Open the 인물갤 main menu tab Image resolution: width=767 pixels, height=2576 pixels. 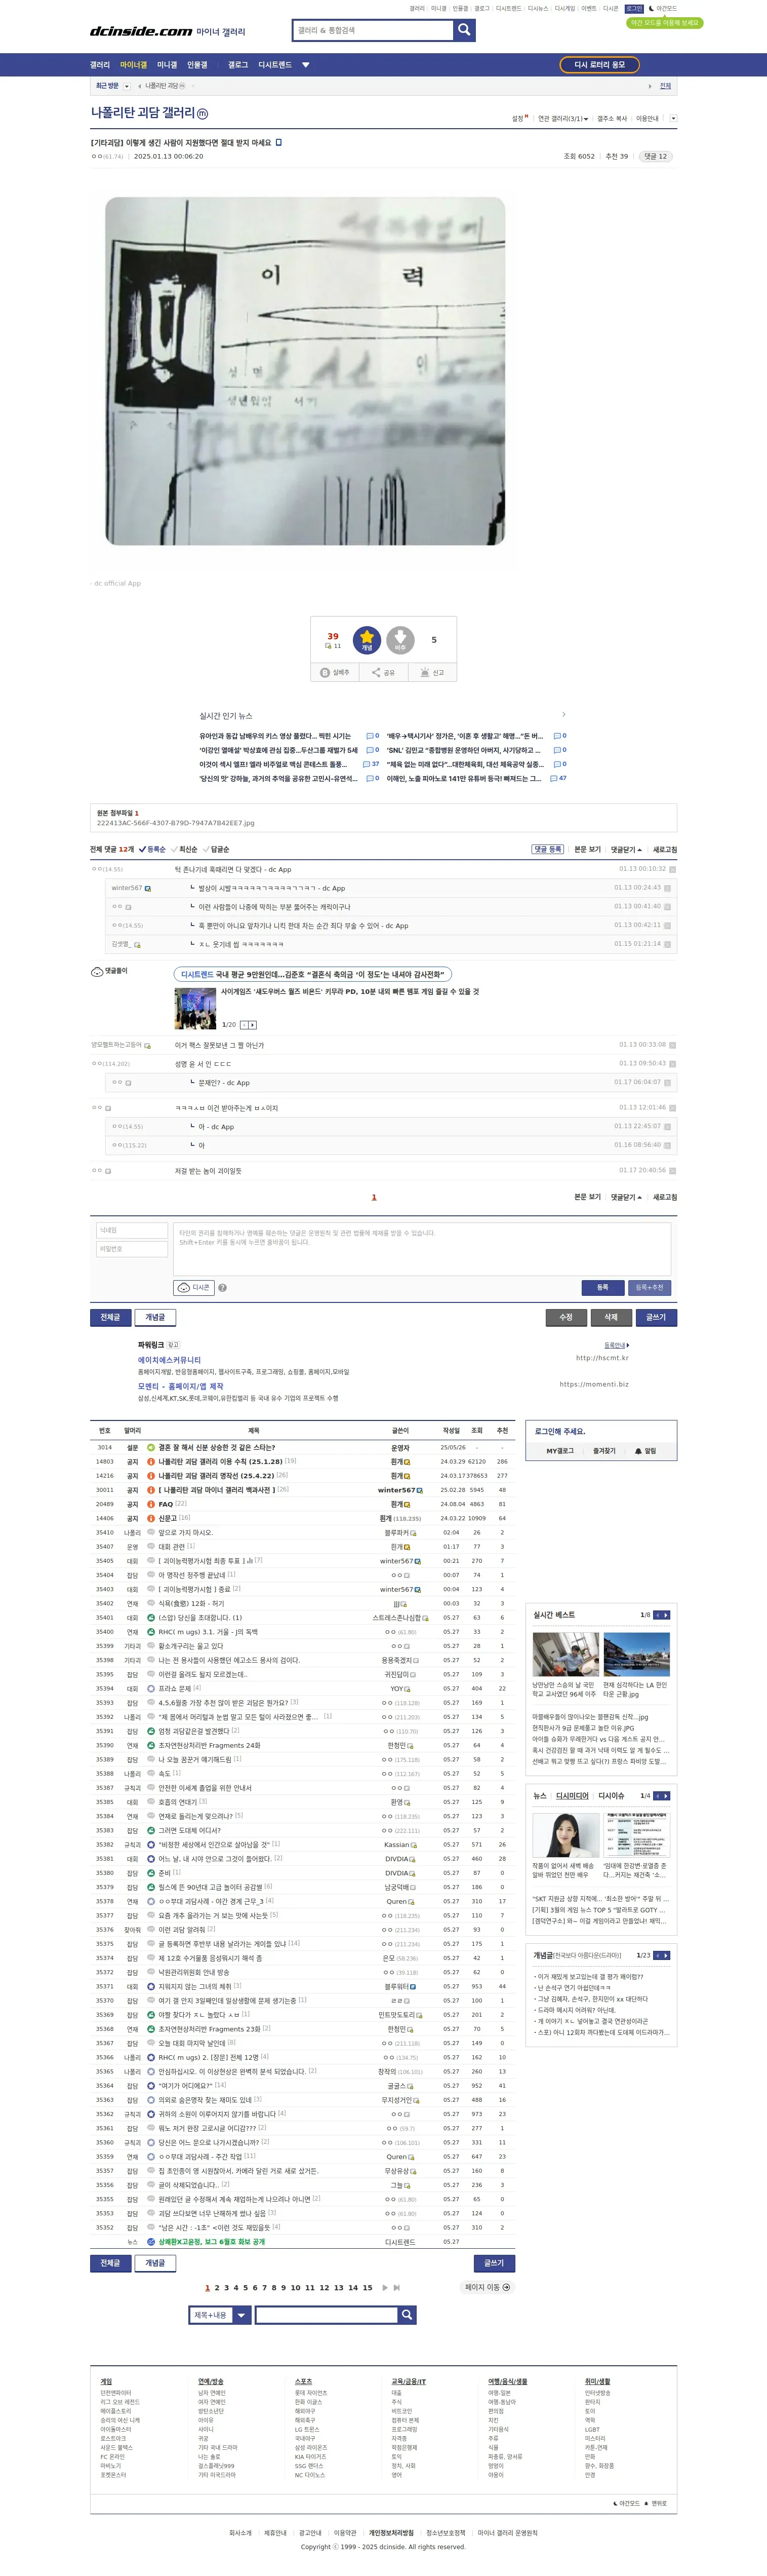[x=197, y=65]
